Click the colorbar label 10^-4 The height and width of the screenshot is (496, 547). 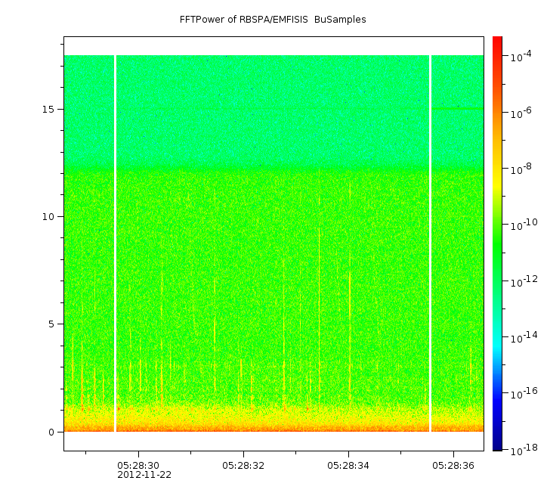[x=521, y=56]
